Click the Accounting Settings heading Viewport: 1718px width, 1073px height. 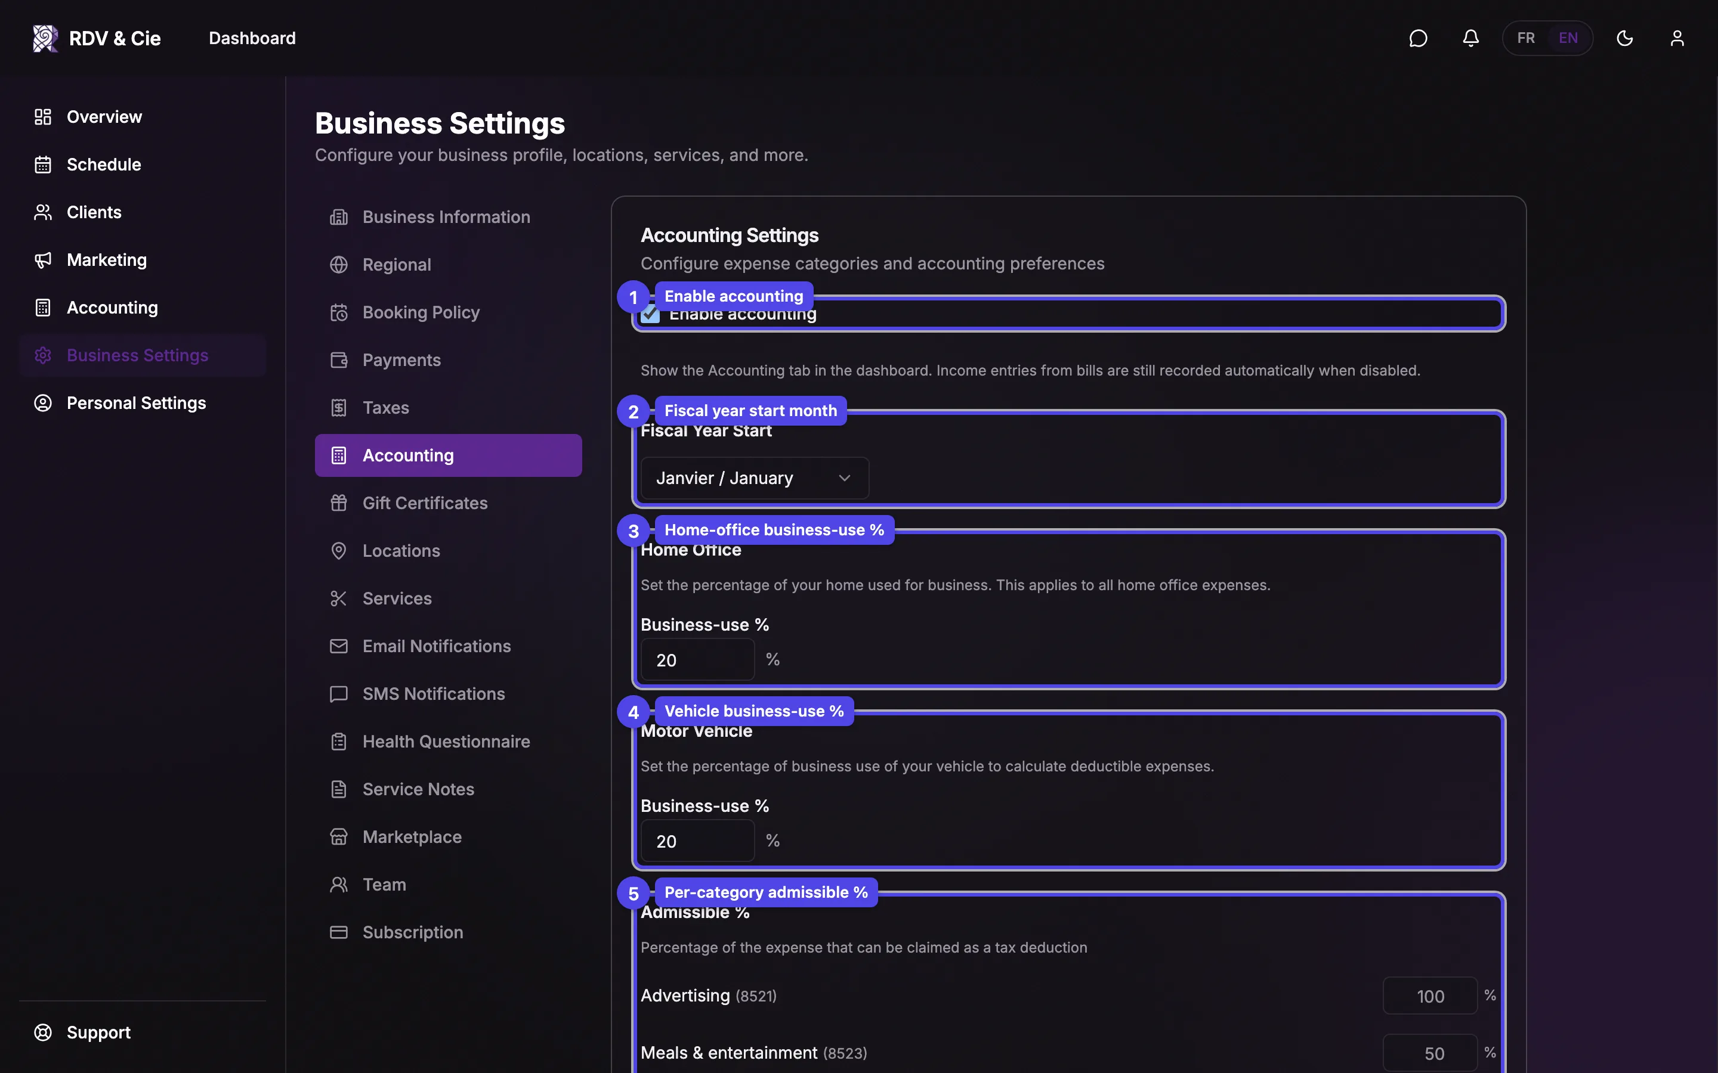(729, 235)
